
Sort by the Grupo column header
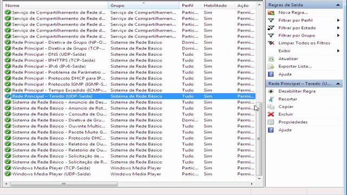click(x=144, y=5)
